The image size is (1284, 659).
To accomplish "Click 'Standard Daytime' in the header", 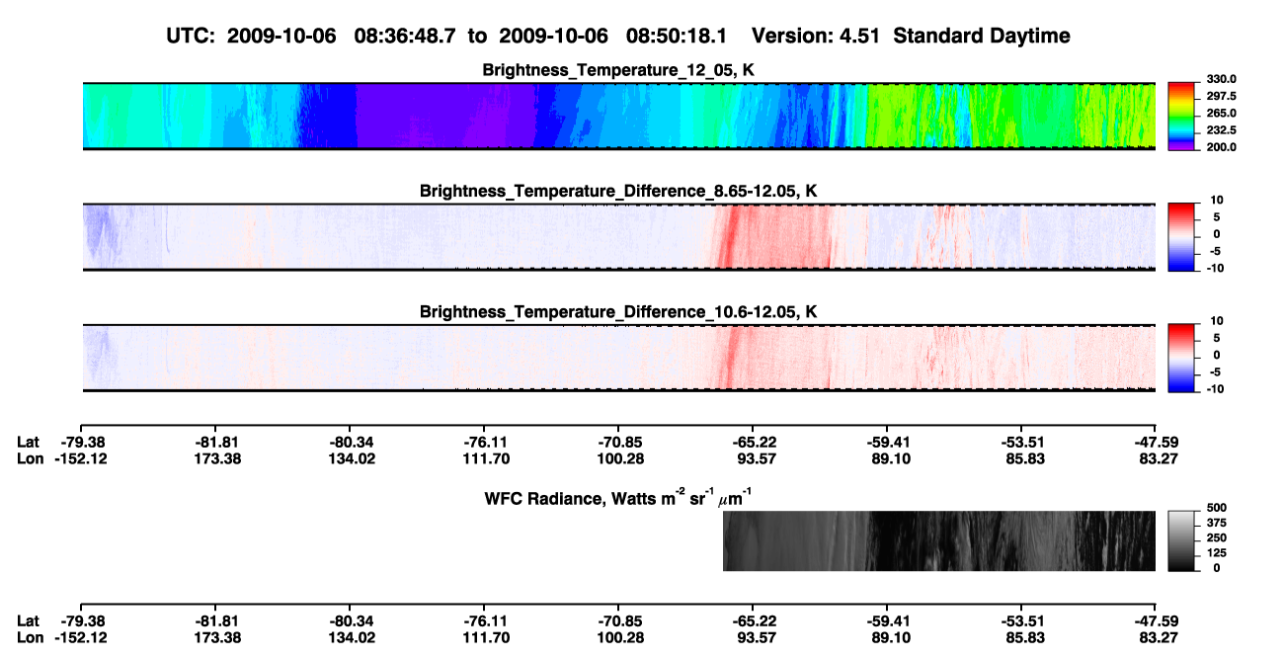I will pos(980,37).
